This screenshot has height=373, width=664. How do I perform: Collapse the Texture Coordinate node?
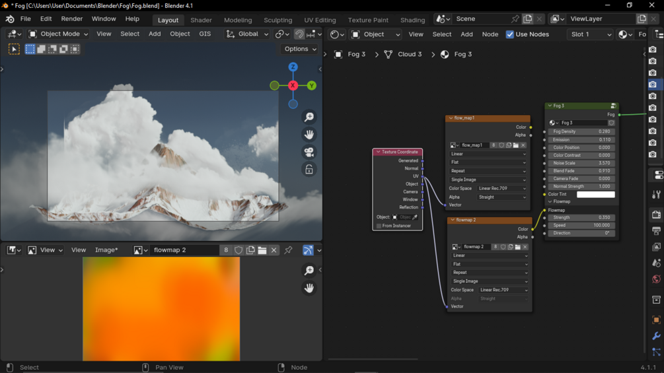click(x=378, y=152)
